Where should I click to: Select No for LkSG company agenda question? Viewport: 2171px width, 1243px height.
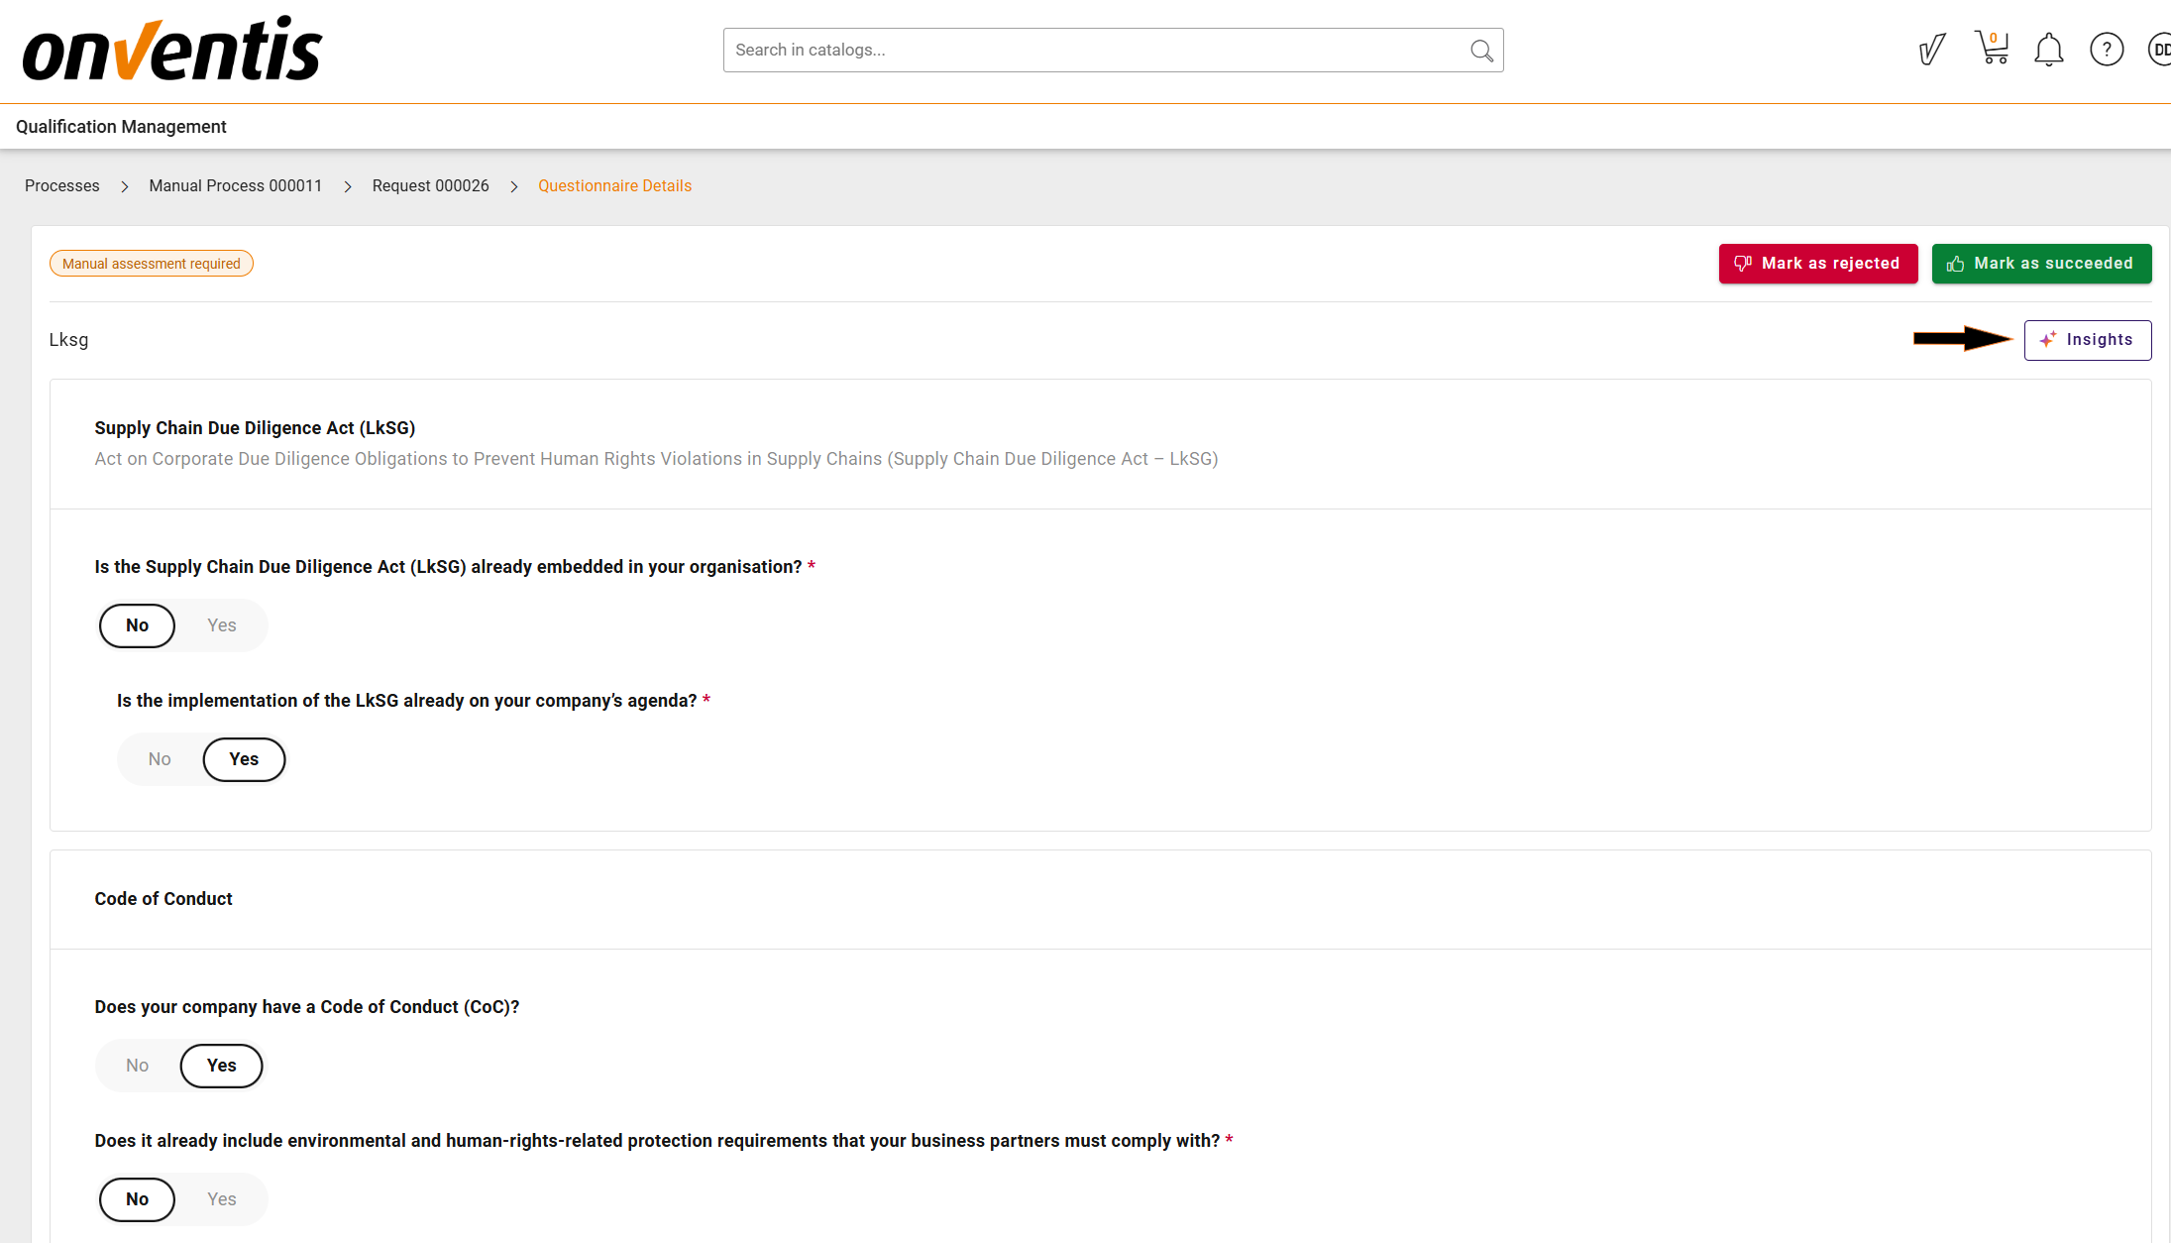point(160,759)
